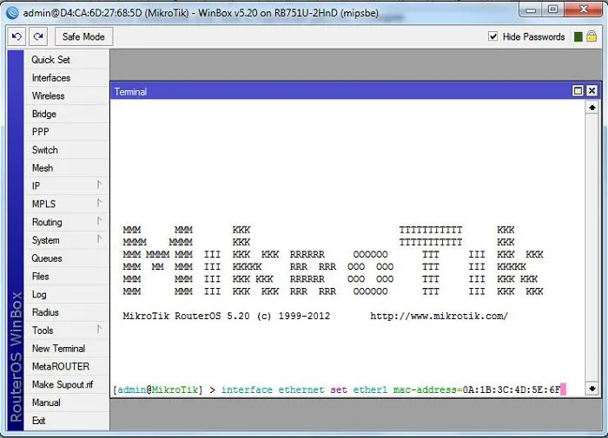
Task: Click the green status indicator square
Action: click(578, 36)
